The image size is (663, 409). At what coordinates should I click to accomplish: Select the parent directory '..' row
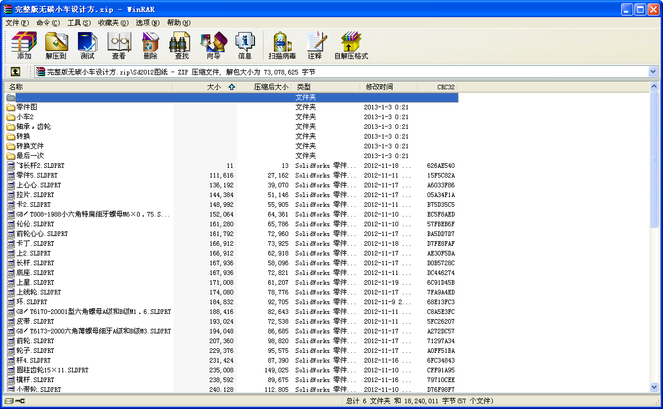click(232, 97)
